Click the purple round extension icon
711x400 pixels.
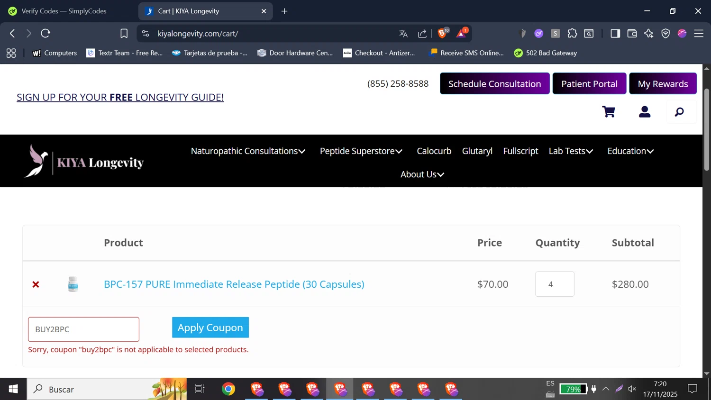pyautogui.click(x=538, y=33)
